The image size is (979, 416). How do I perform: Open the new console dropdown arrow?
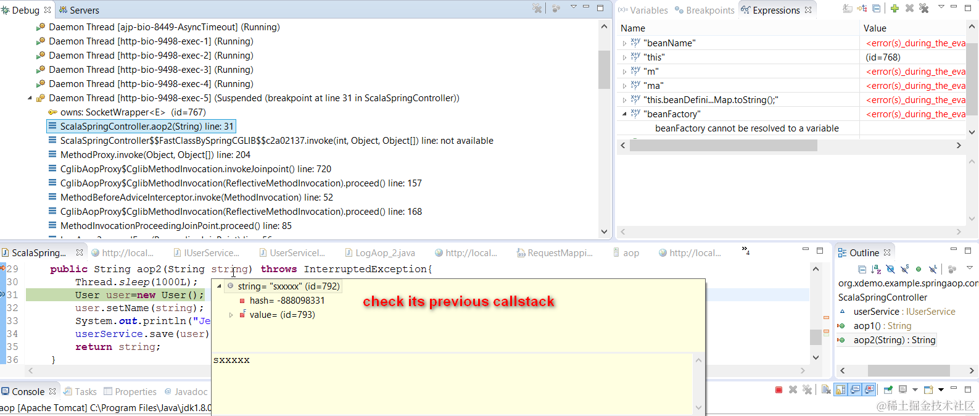[941, 389]
